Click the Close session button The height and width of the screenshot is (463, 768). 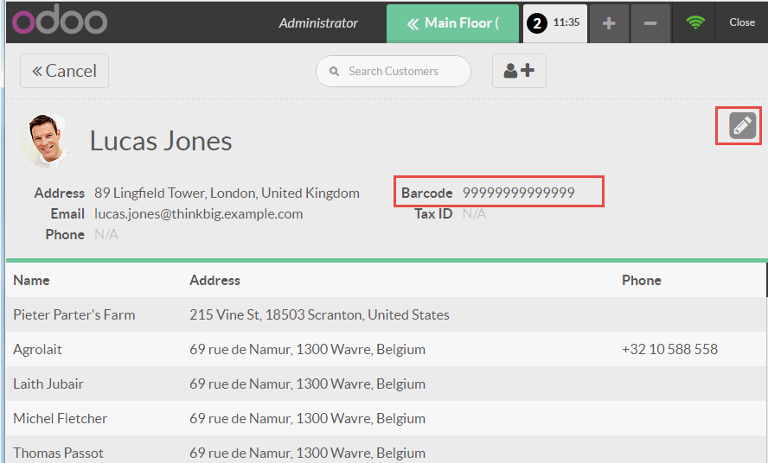(x=741, y=23)
